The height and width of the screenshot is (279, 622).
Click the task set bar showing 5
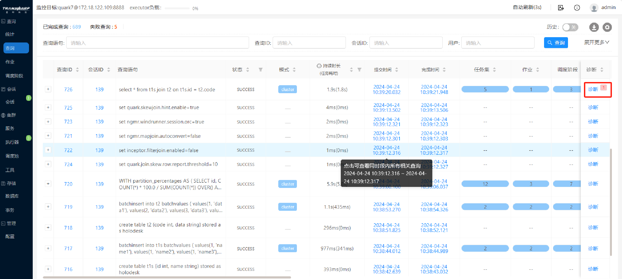point(485,89)
